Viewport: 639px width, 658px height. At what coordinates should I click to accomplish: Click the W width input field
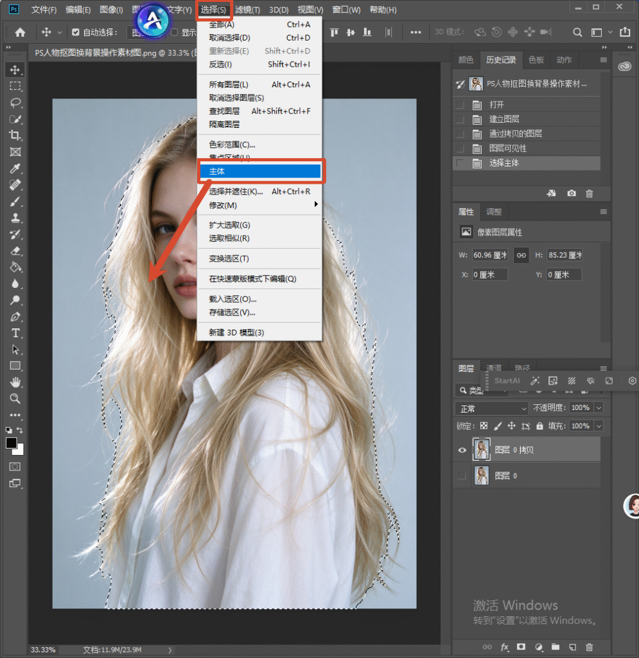(490, 255)
